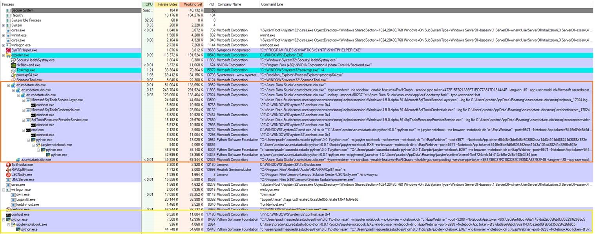Select the SynTPHelper.exe Synaptics icon
The width and height of the screenshot is (595, 234).
pos(9,50)
